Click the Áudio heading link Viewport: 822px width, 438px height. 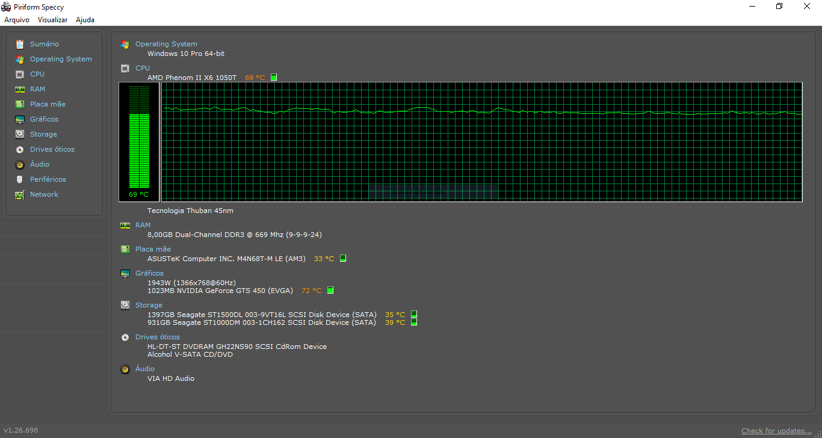145,369
